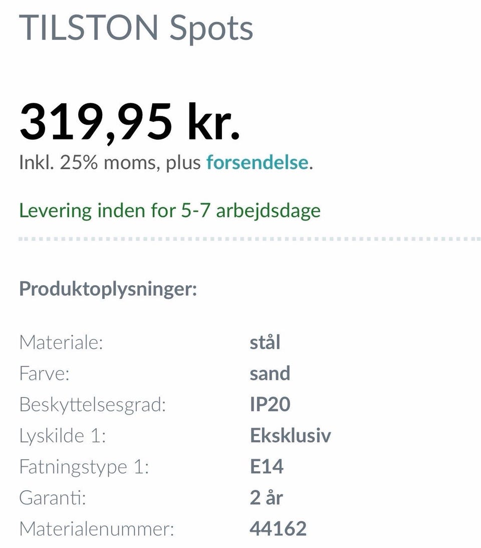Click the green delivery time notice
Image resolution: width=481 pixels, height=548 pixels.
169,210
